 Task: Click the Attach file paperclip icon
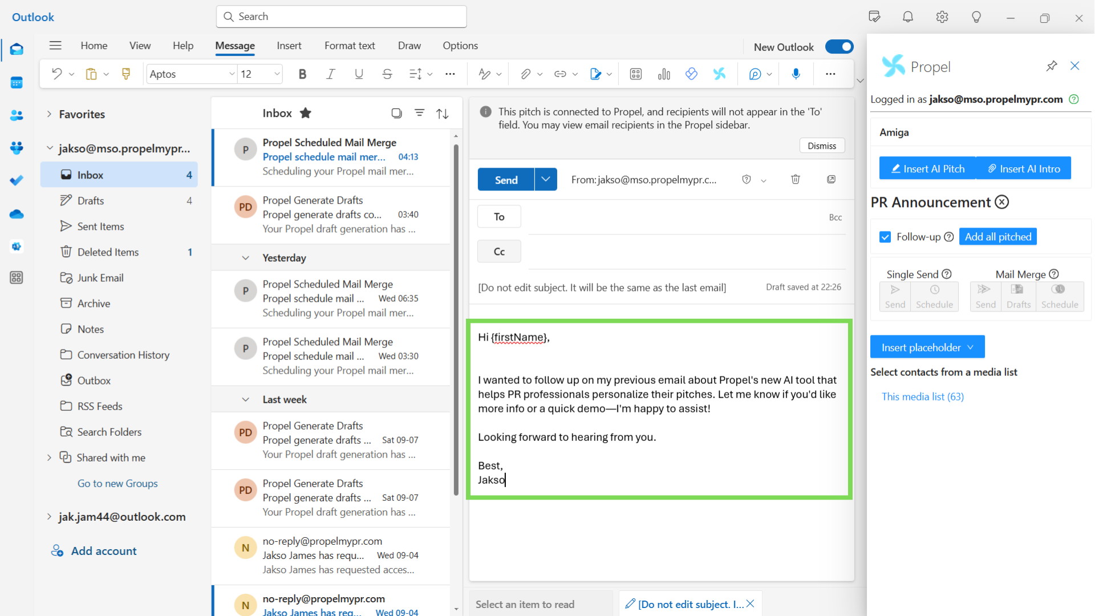point(525,74)
